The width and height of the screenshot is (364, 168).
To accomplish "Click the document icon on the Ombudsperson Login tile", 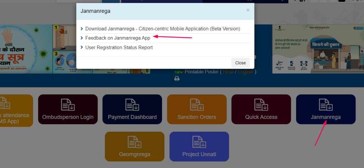I will tap(68, 105).
